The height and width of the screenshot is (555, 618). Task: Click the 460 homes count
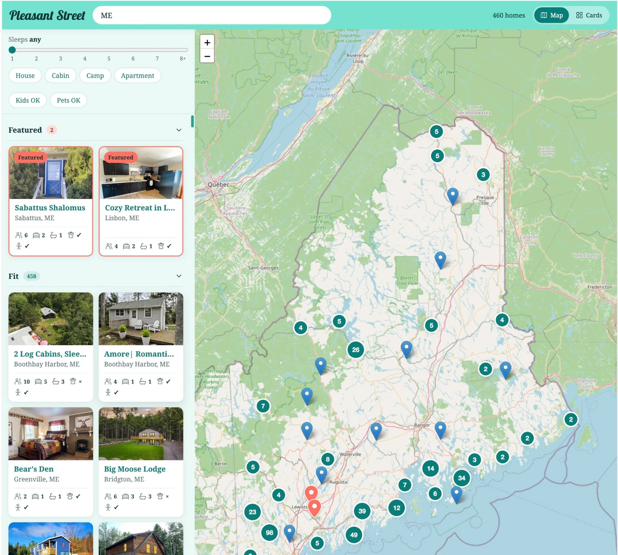click(509, 15)
